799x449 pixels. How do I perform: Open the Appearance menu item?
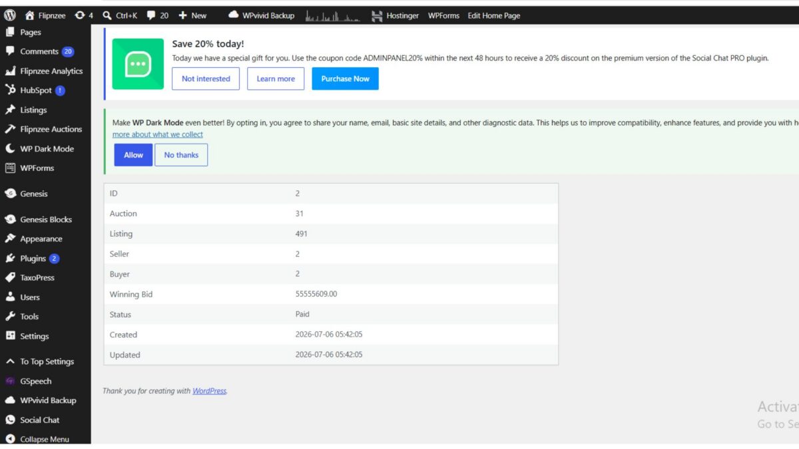(41, 239)
